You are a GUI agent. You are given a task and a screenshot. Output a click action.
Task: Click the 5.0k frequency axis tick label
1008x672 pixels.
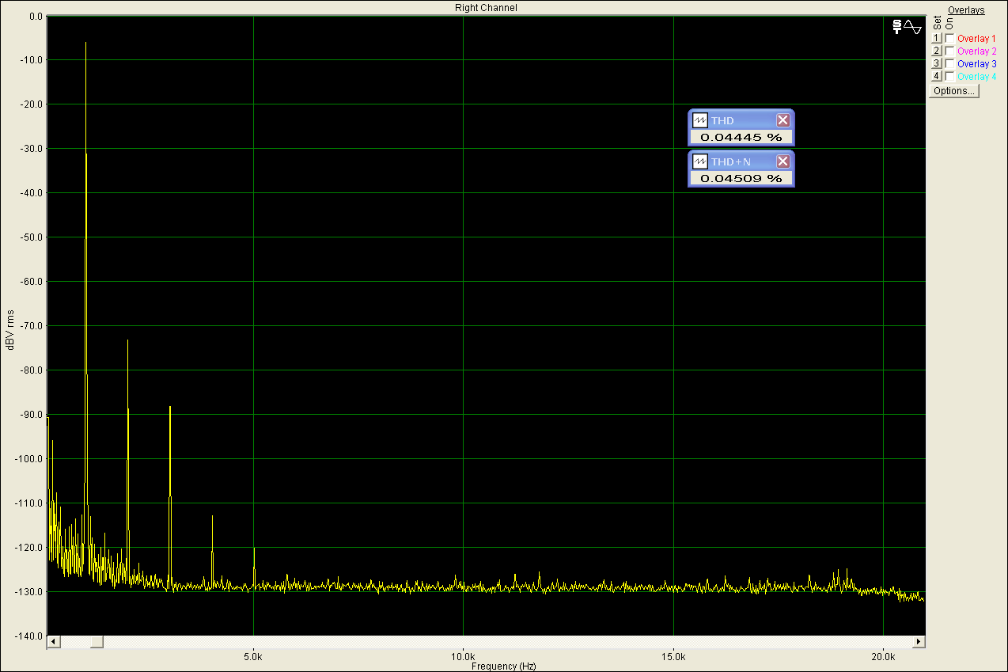[253, 657]
